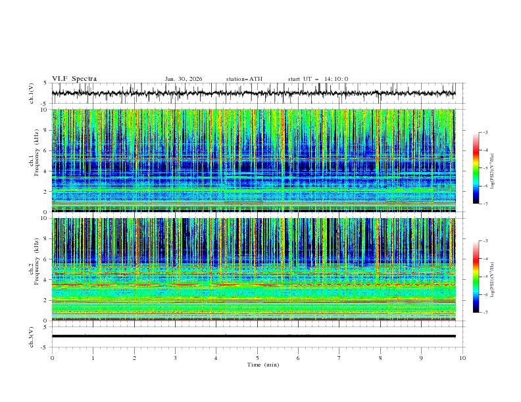
Task: Click the ch.3(V) waveform axis label
Action: click(32, 336)
